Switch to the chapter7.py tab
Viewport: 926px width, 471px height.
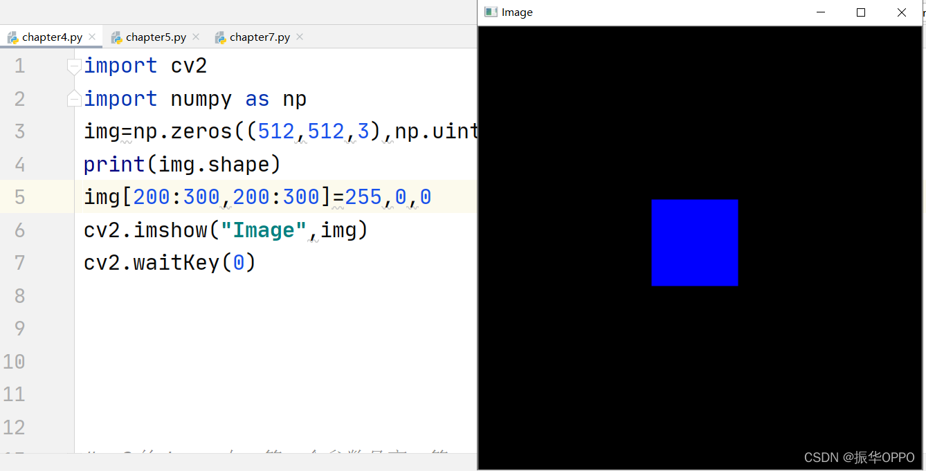[x=258, y=37]
